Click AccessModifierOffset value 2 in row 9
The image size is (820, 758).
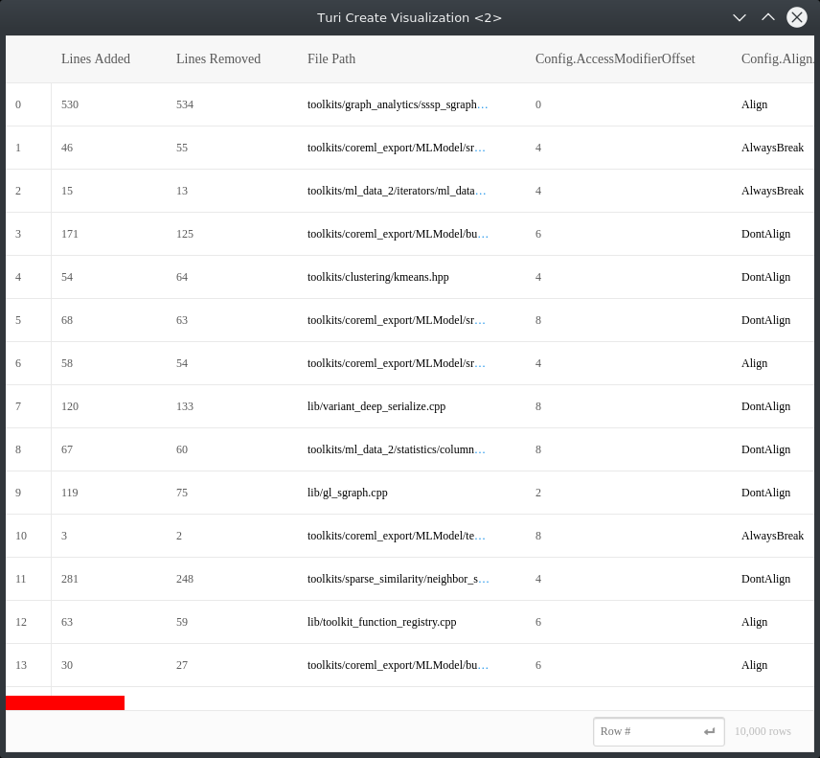click(x=538, y=493)
